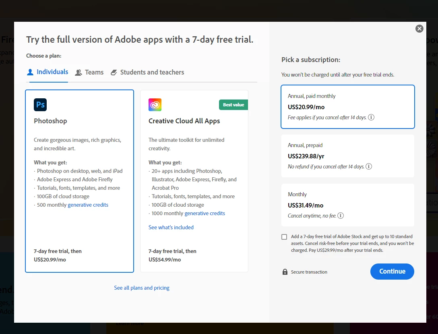The height and width of the screenshot is (334, 438).
Task: Click the Teams people icon
Action: 78,73
